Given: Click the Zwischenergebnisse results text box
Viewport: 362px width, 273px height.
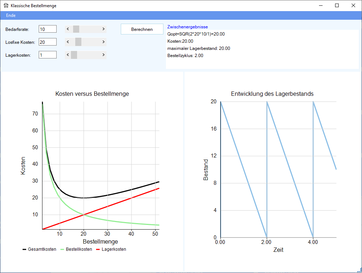Looking at the screenshot, I should (262, 49).
